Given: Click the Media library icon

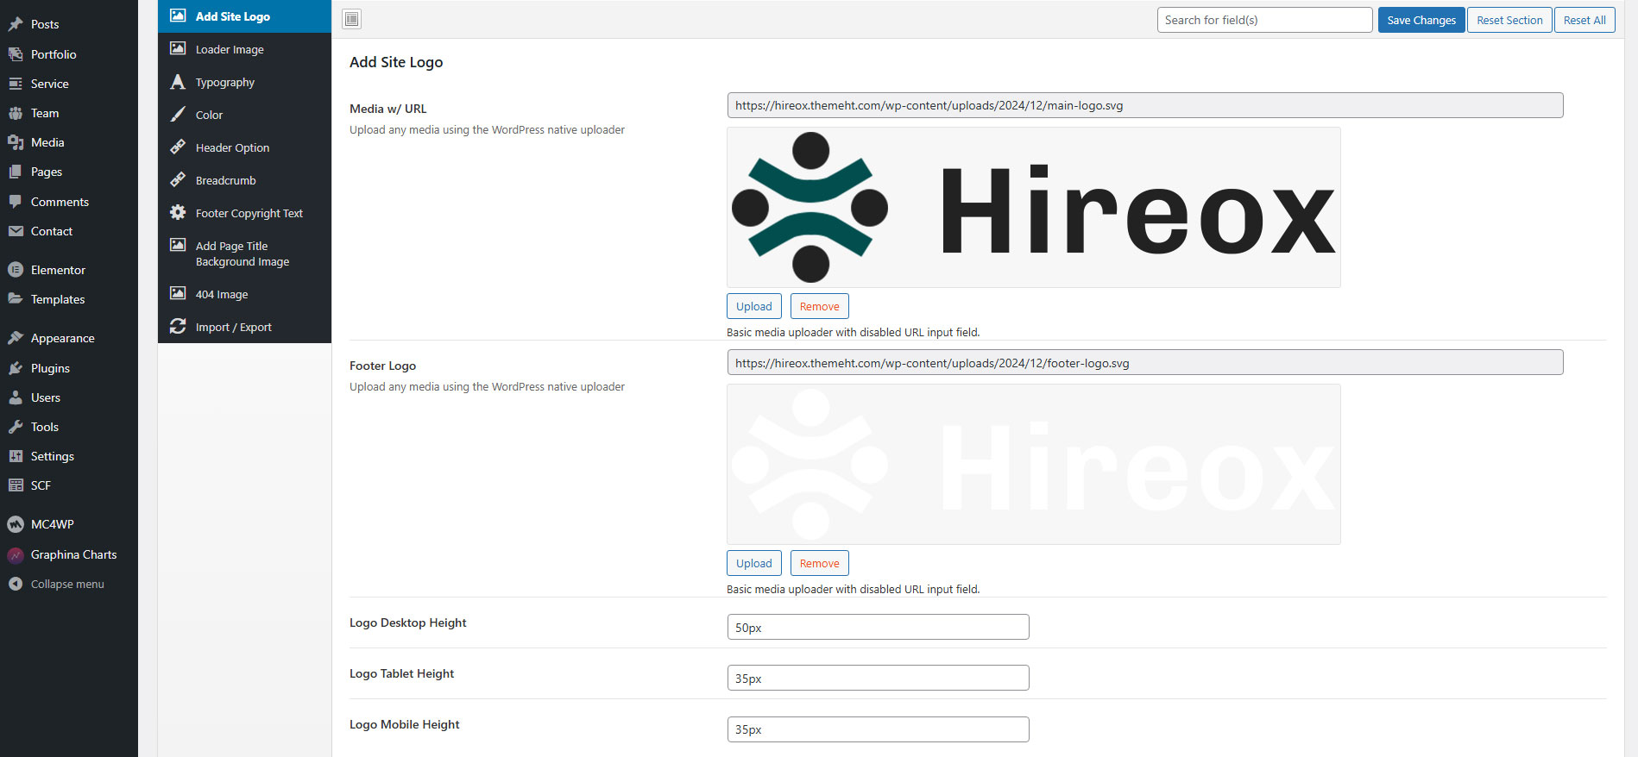Looking at the screenshot, I should click(x=16, y=142).
